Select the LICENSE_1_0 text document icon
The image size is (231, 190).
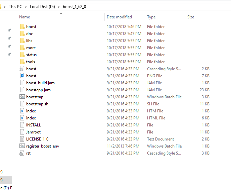click(x=22, y=139)
